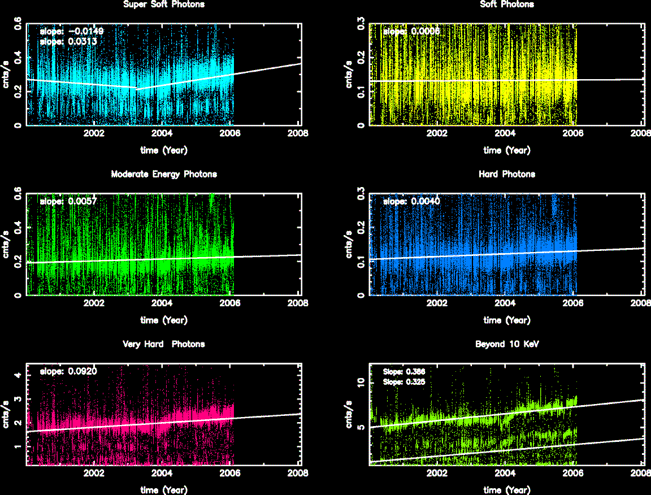The height and width of the screenshot is (495, 651).
Task: Click the lower trend line in Beyond 10 KeV
Action: tap(509, 450)
